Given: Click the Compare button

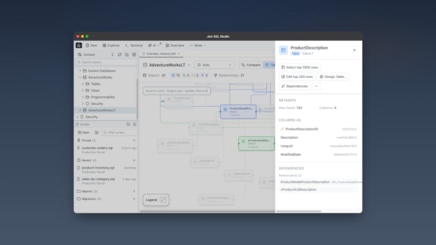Looking at the screenshot, I should [251, 65].
